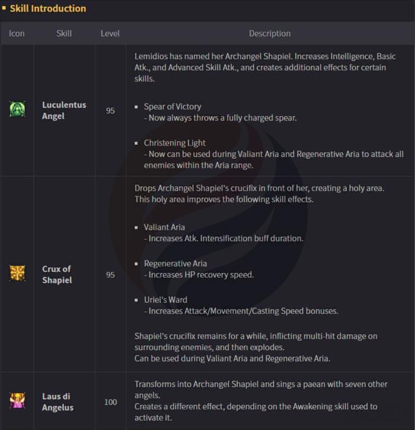Click the Regenerative Aria bullet item

click(x=175, y=264)
